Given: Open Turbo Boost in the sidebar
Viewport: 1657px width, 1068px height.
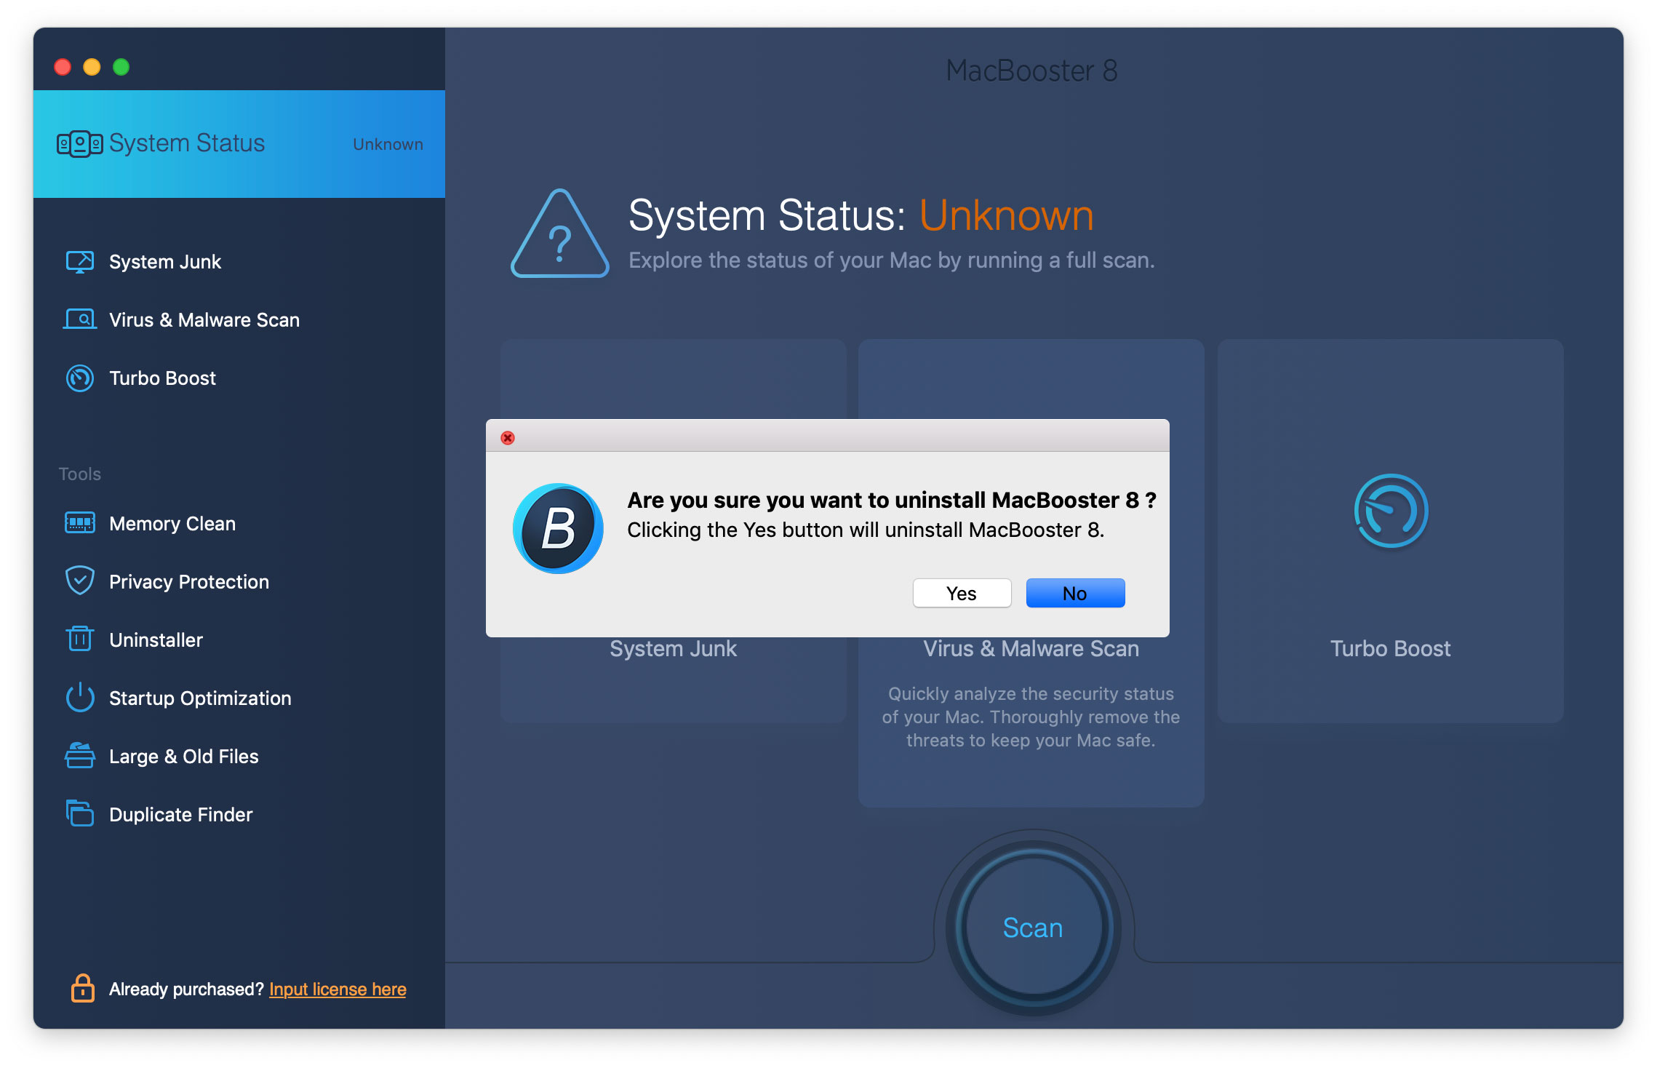Looking at the screenshot, I should tap(162, 378).
